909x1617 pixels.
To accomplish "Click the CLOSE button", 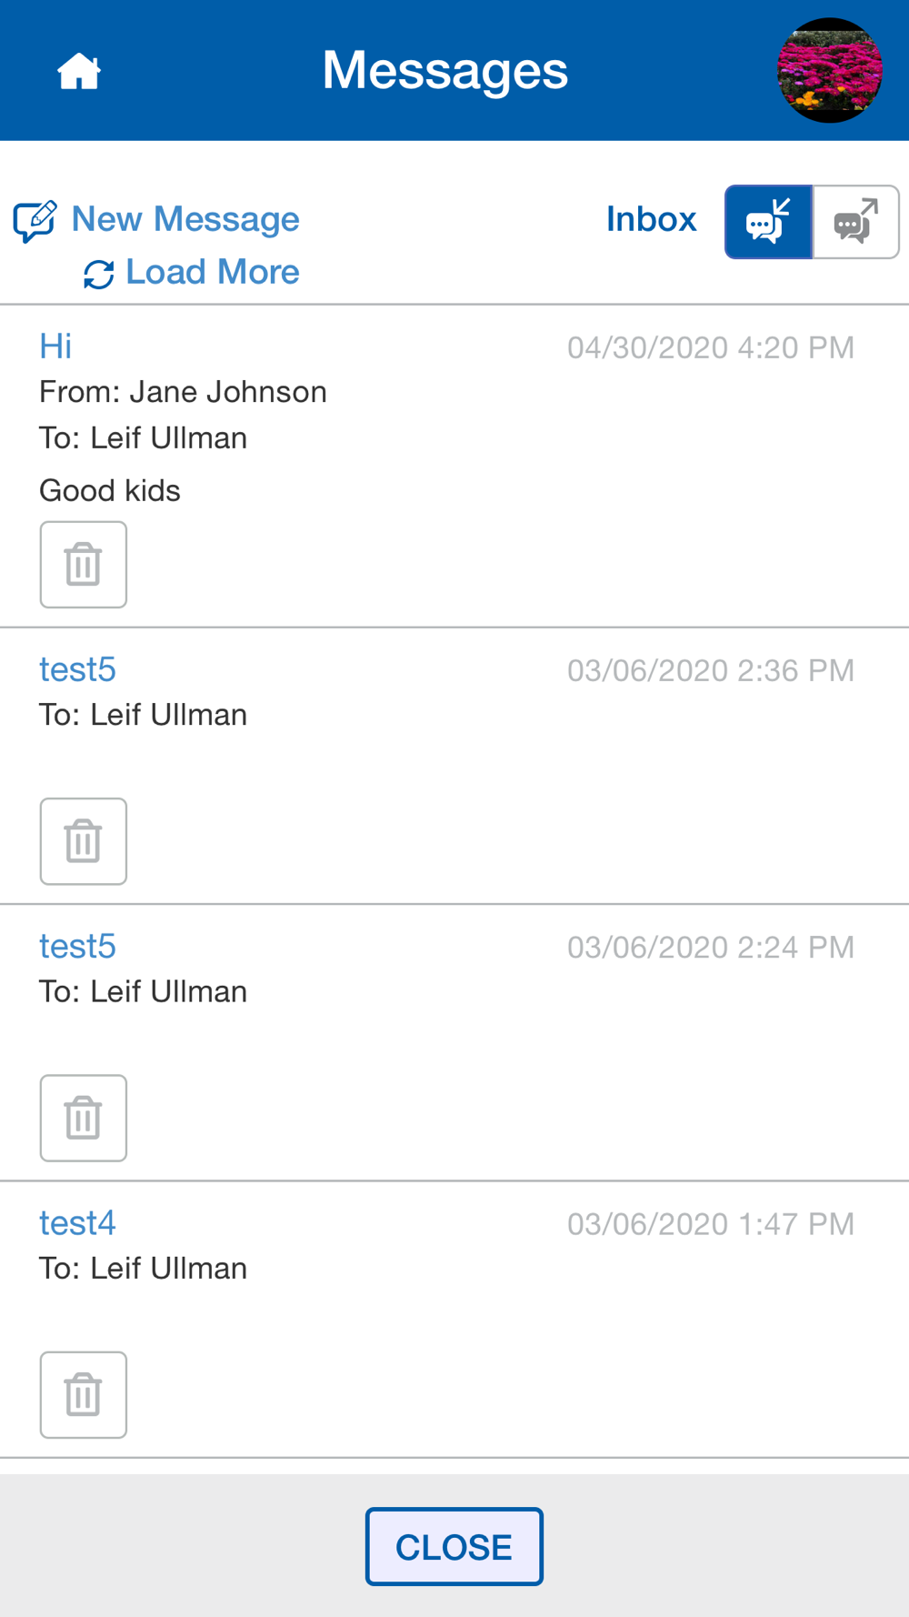I will click(x=454, y=1547).
